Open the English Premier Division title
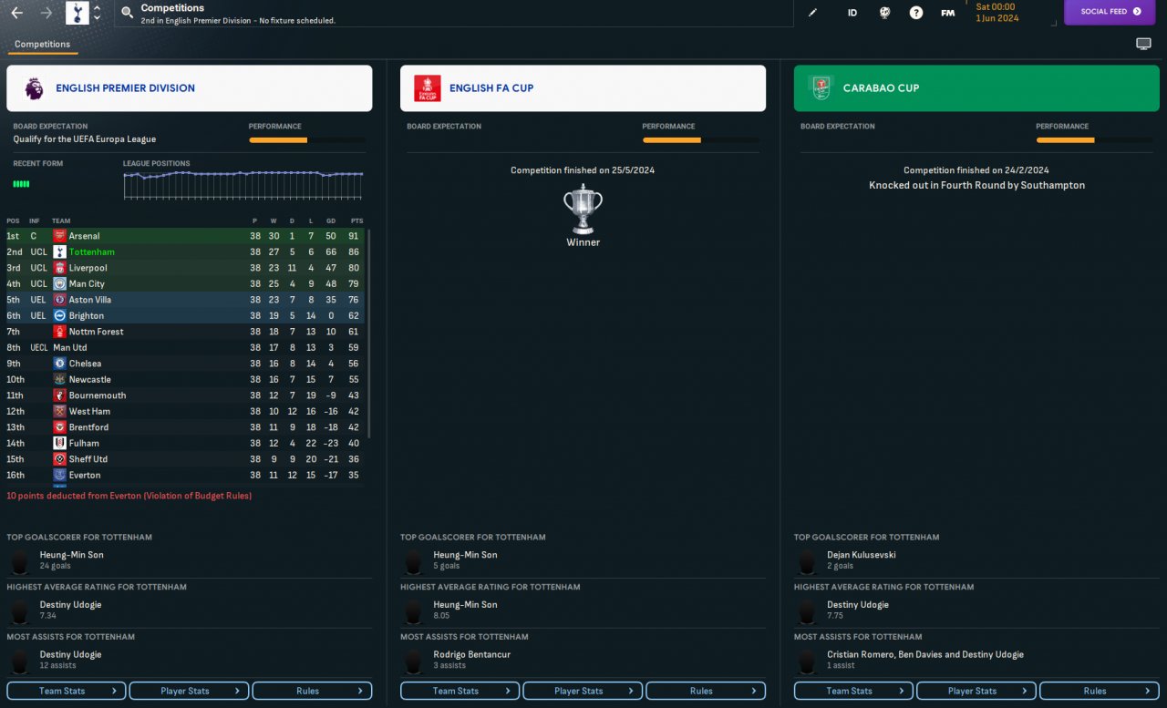This screenshot has width=1167, height=708. [125, 88]
